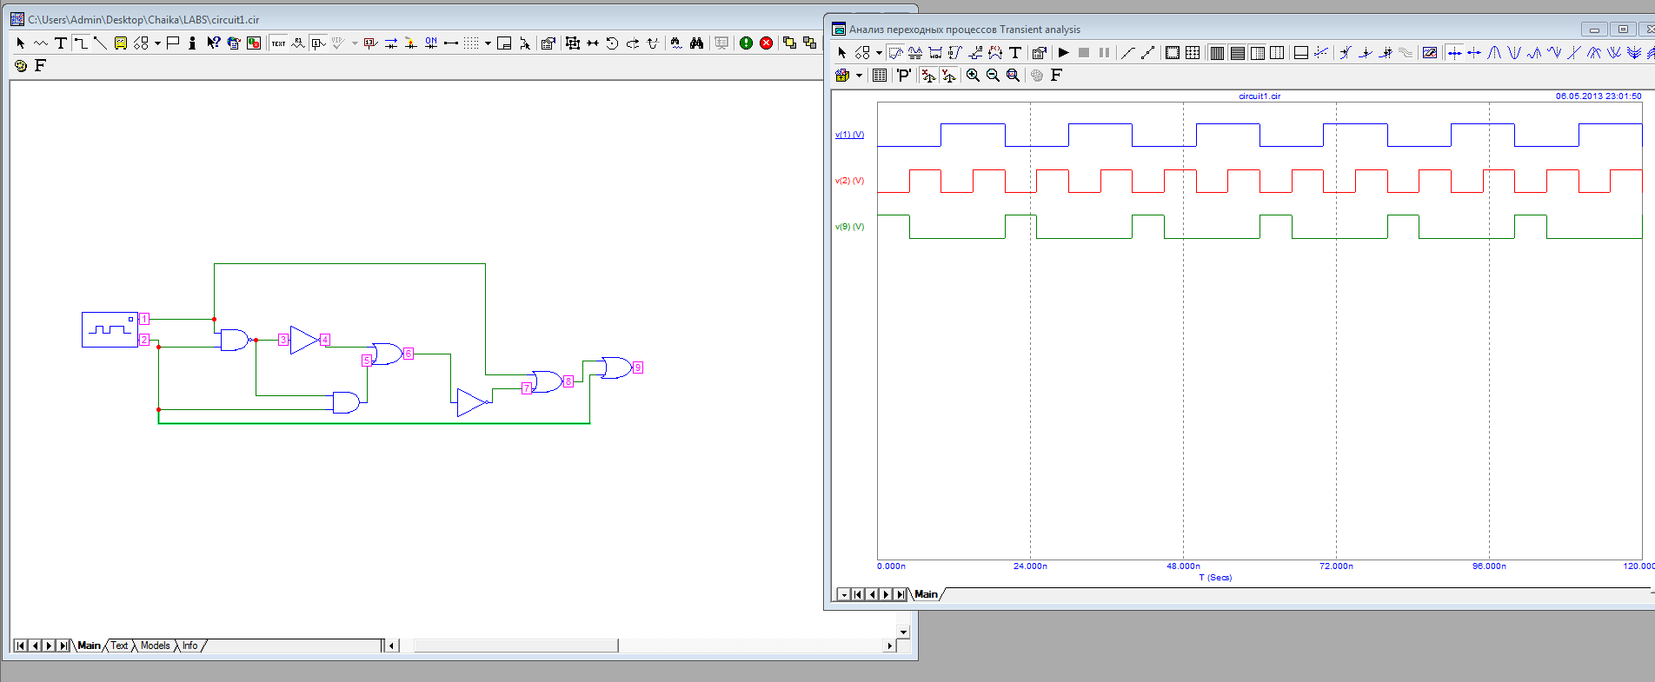Click the auto-scale zoom icon in Transient window
Image resolution: width=1655 pixels, height=682 pixels.
(1013, 76)
